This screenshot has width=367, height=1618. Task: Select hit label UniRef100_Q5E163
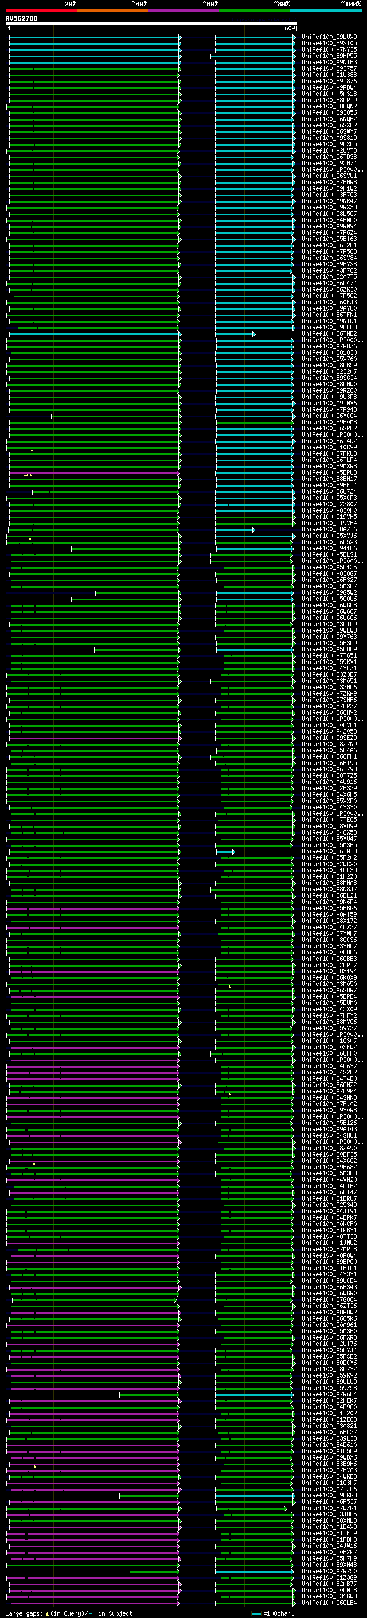click(x=329, y=239)
